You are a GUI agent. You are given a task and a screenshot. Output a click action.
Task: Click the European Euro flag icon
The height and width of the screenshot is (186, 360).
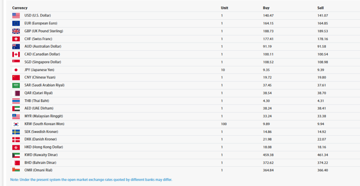click(x=16, y=23)
